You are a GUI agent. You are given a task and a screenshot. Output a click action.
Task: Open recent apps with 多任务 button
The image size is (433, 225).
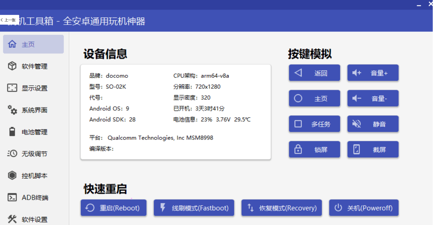[314, 124]
